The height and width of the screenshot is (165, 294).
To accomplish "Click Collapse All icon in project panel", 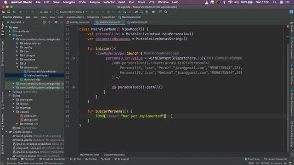I will point(50,22).
